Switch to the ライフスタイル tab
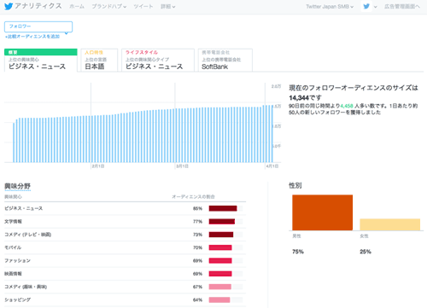The width and height of the screenshot is (427, 308). (158, 60)
